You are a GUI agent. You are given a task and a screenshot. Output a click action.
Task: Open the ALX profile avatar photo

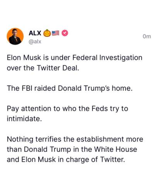[15, 36]
